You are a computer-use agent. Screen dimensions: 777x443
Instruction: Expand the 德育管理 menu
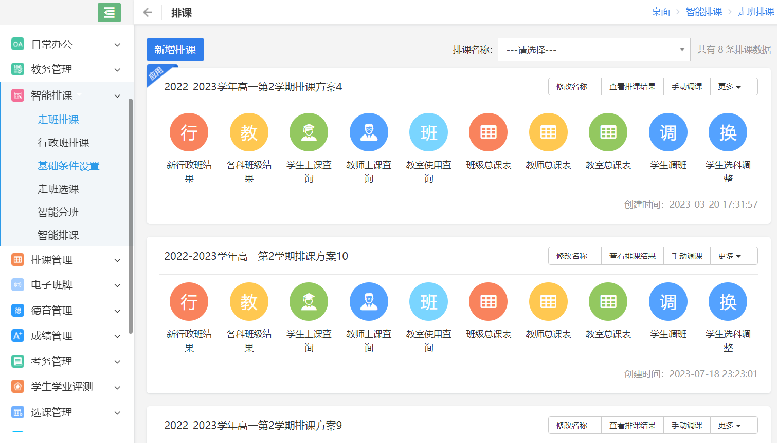click(x=117, y=311)
